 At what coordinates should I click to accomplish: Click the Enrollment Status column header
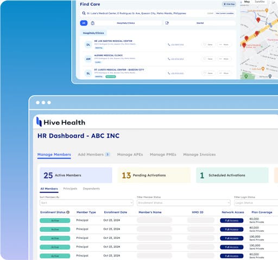53,212
